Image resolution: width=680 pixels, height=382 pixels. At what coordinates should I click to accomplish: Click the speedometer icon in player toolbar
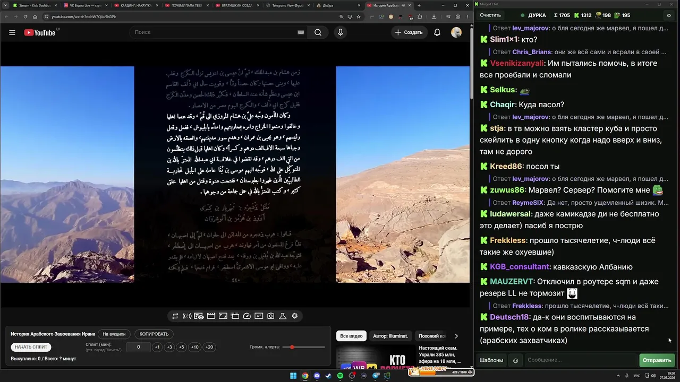(246, 316)
